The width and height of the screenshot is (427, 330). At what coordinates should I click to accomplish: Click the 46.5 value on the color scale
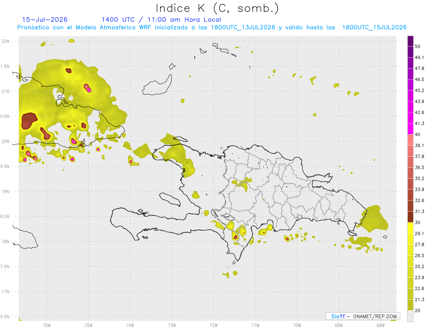pos(420,79)
